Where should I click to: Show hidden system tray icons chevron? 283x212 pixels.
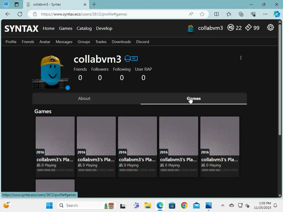pyautogui.click(x=223, y=205)
